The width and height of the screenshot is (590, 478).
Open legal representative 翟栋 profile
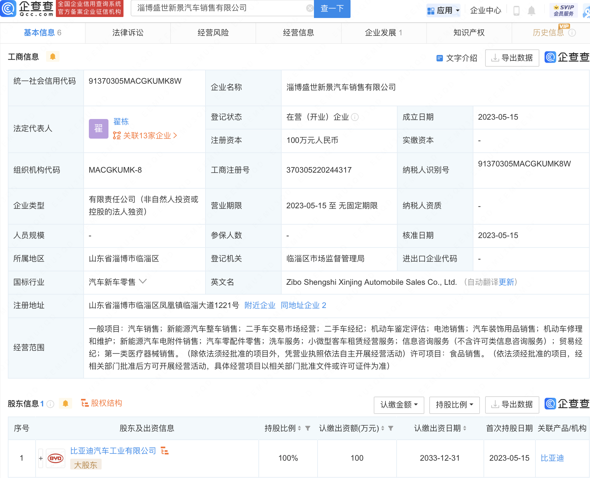coord(121,122)
